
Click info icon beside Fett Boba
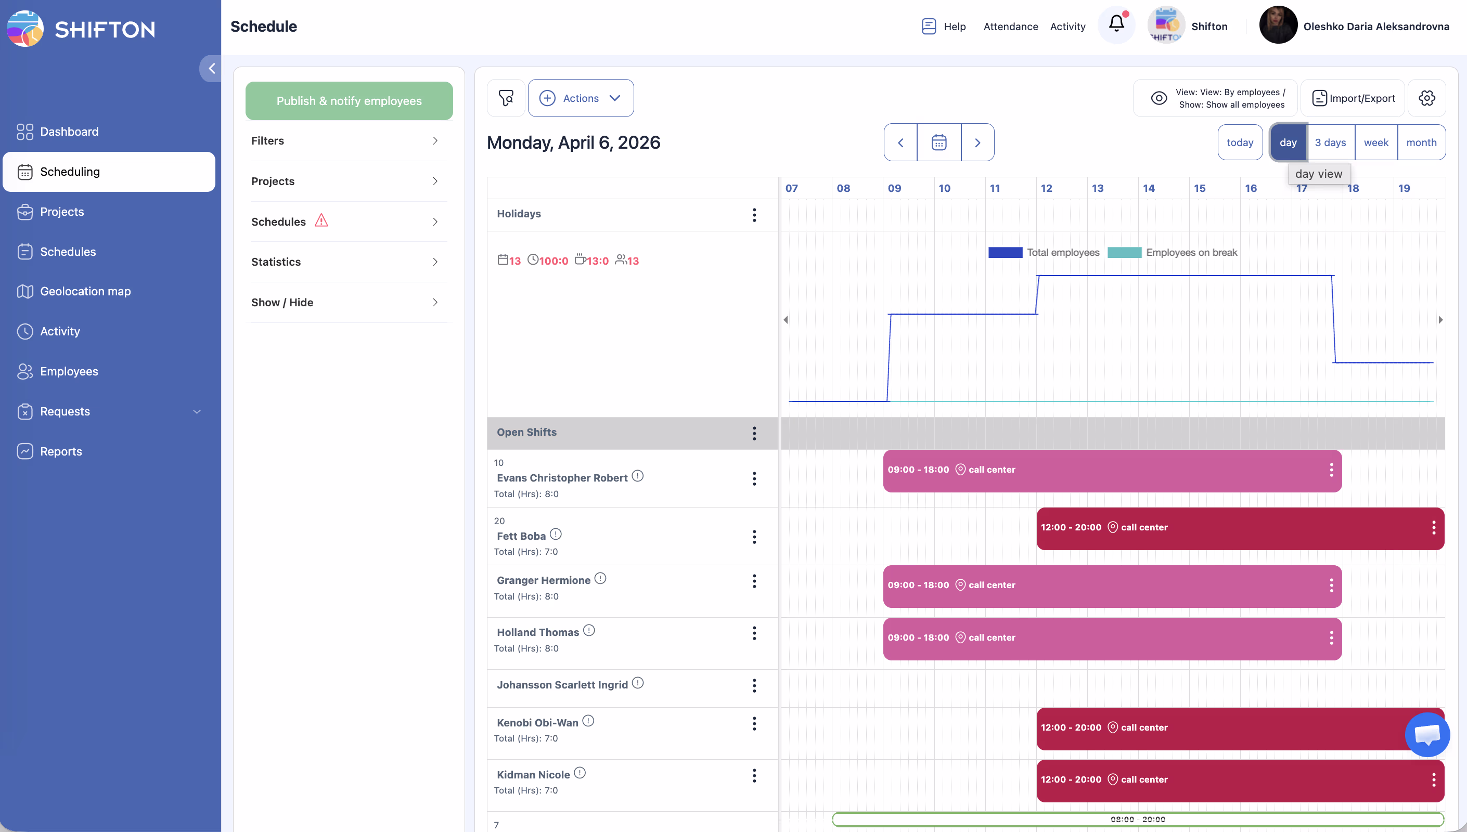(556, 534)
